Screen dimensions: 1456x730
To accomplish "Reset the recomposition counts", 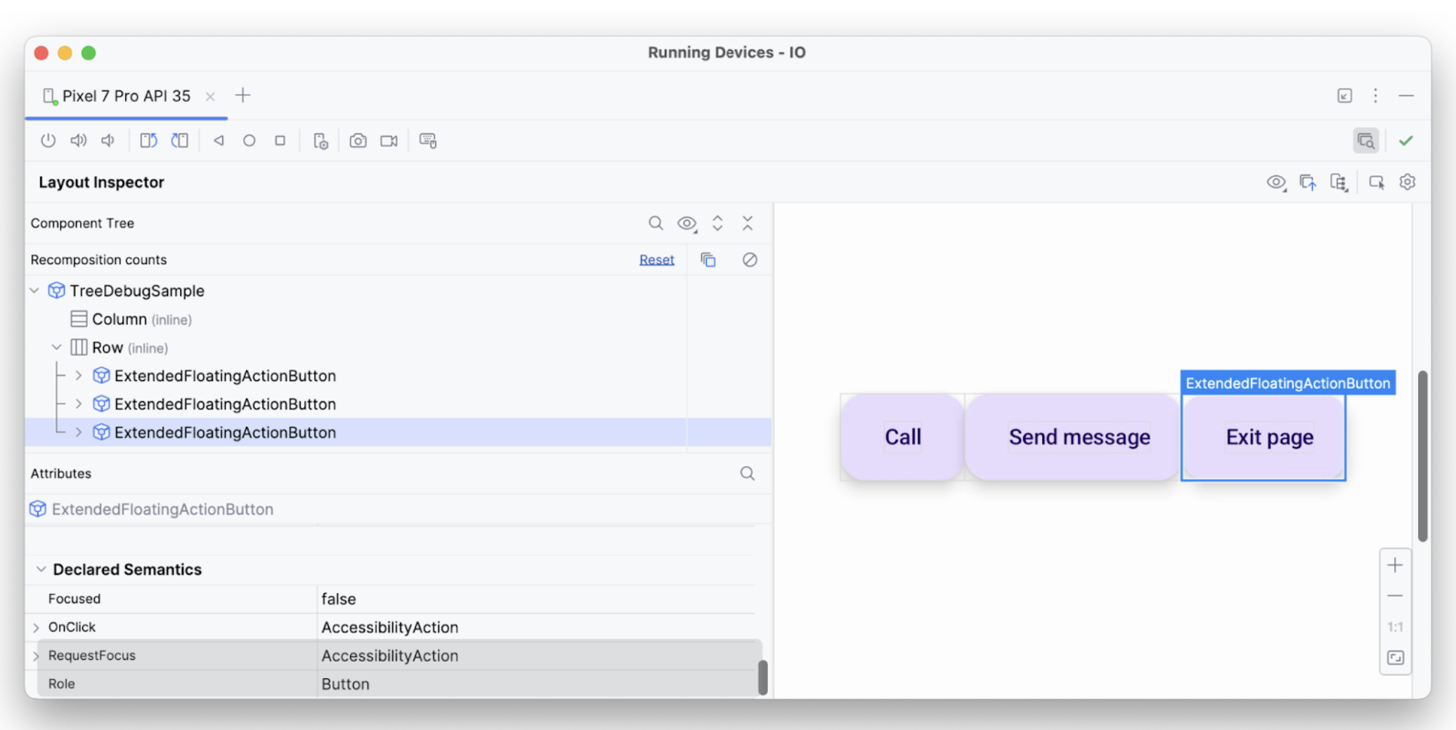I will (656, 259).
